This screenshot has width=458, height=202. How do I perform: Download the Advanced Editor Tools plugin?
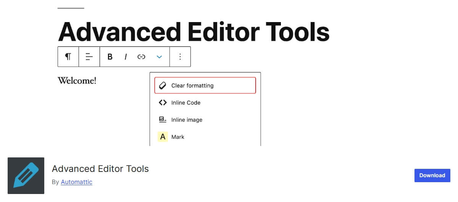(x=432, y=175)
